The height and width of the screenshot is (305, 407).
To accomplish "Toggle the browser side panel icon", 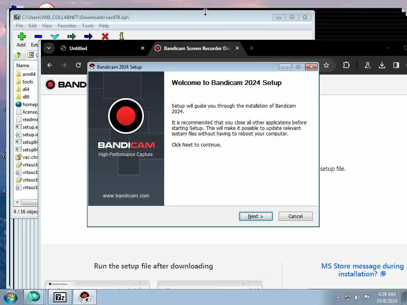I will (396, 65).
